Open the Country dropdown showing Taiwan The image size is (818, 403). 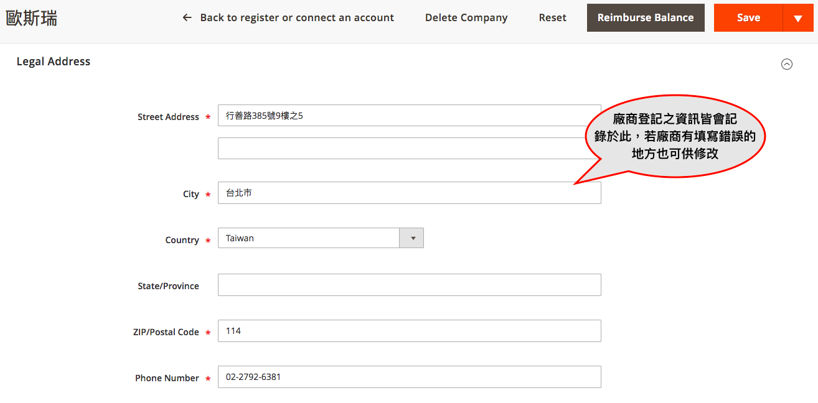click(309, 238)
